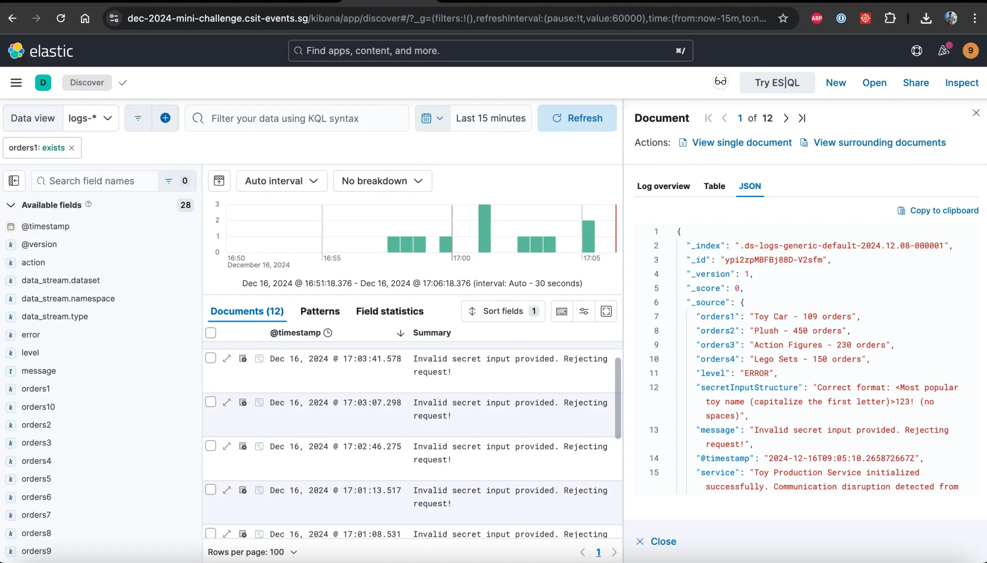Select the 17:01:13.517 row checkbox
The image size is (987, 563).
click(x=211, y=489)
